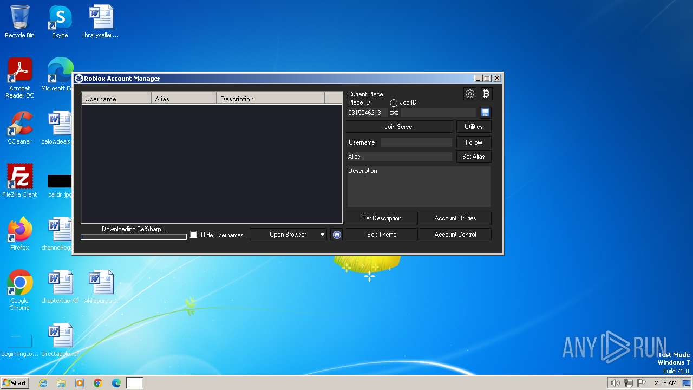Click the volume icon in system tray

click(x=615, y=383)
